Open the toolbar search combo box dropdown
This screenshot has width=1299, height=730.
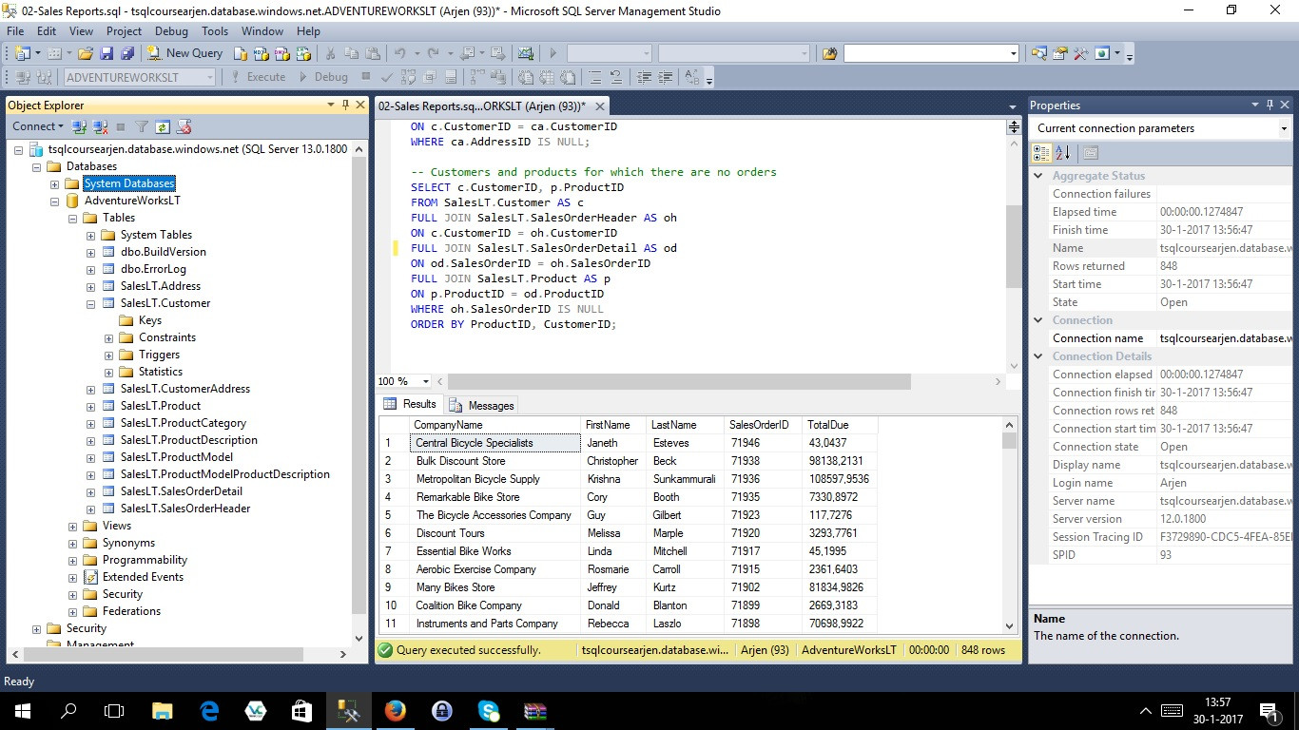click(1014, 53)
